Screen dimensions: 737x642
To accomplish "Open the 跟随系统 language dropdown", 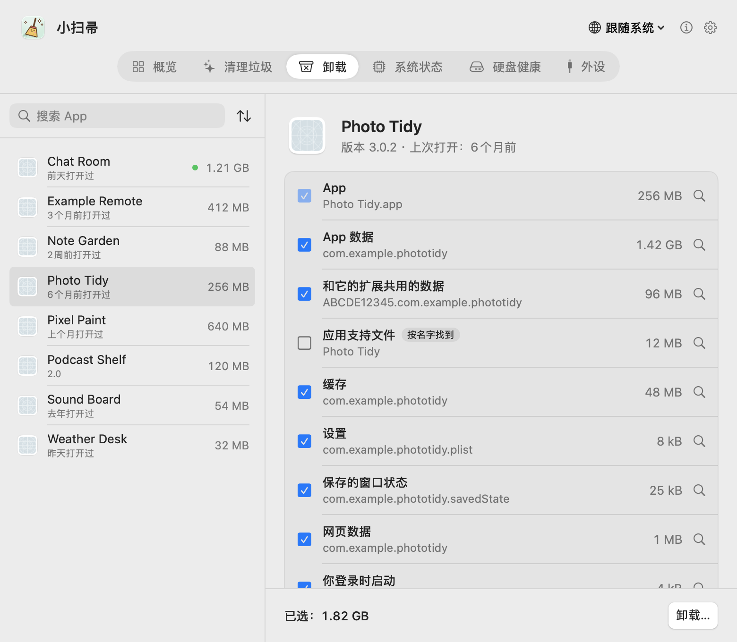I will pos(626,28).
